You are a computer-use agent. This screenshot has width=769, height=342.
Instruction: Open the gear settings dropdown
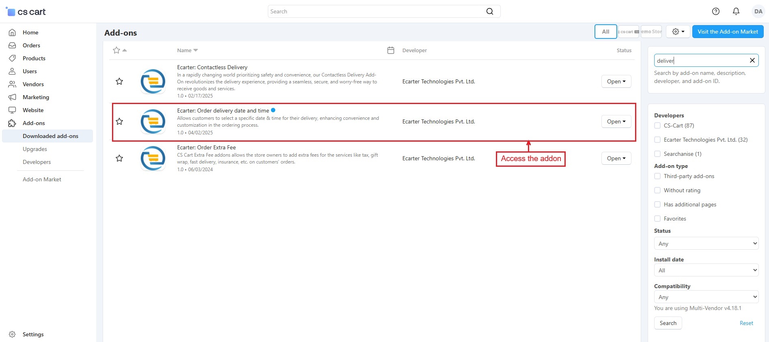678,32
